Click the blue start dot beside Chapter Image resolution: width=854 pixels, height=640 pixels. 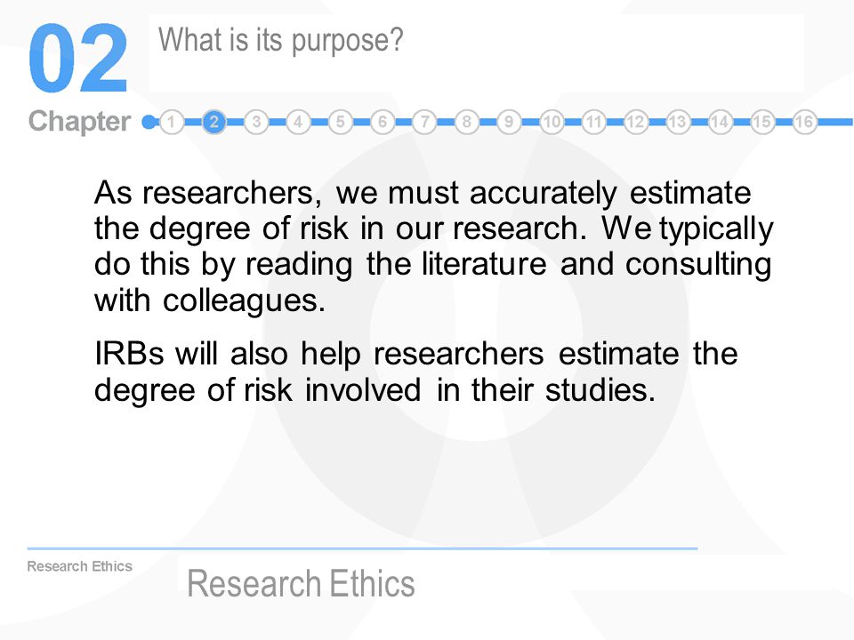click(x=149, y=122)
